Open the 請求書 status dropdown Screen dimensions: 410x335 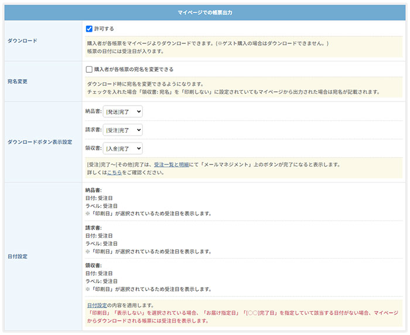tap(122, 130)
